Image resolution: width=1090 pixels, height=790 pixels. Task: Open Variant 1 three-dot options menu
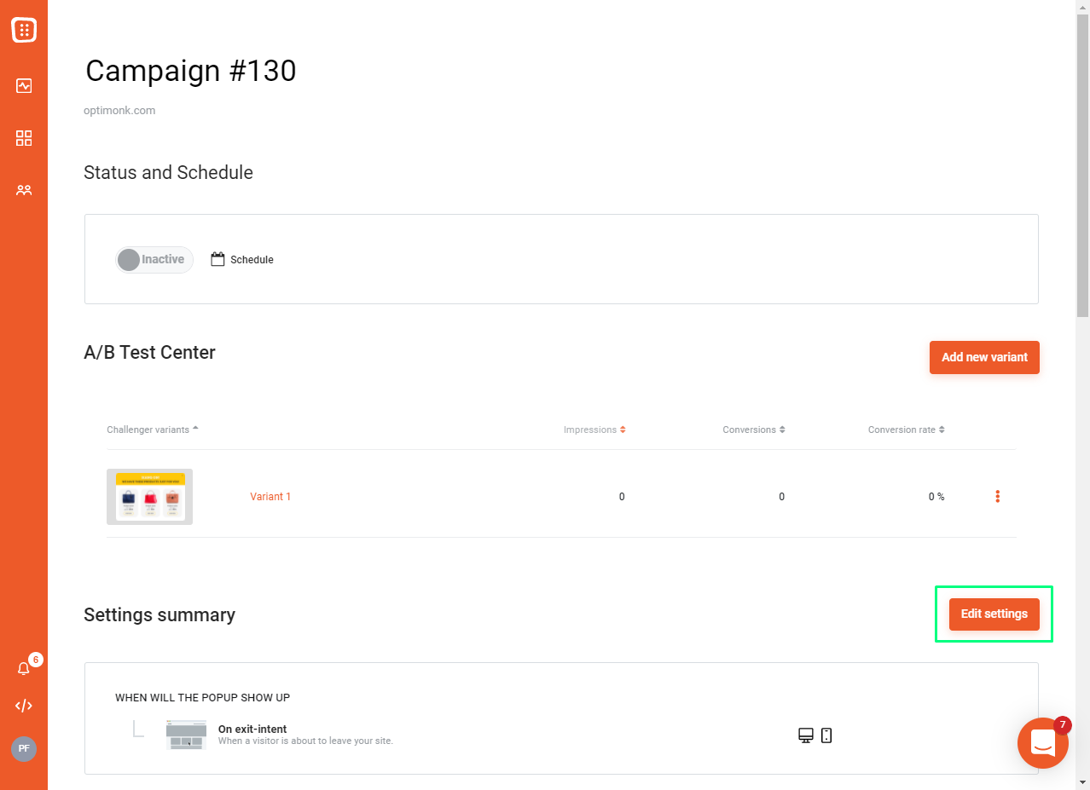[x=997, y=496]
